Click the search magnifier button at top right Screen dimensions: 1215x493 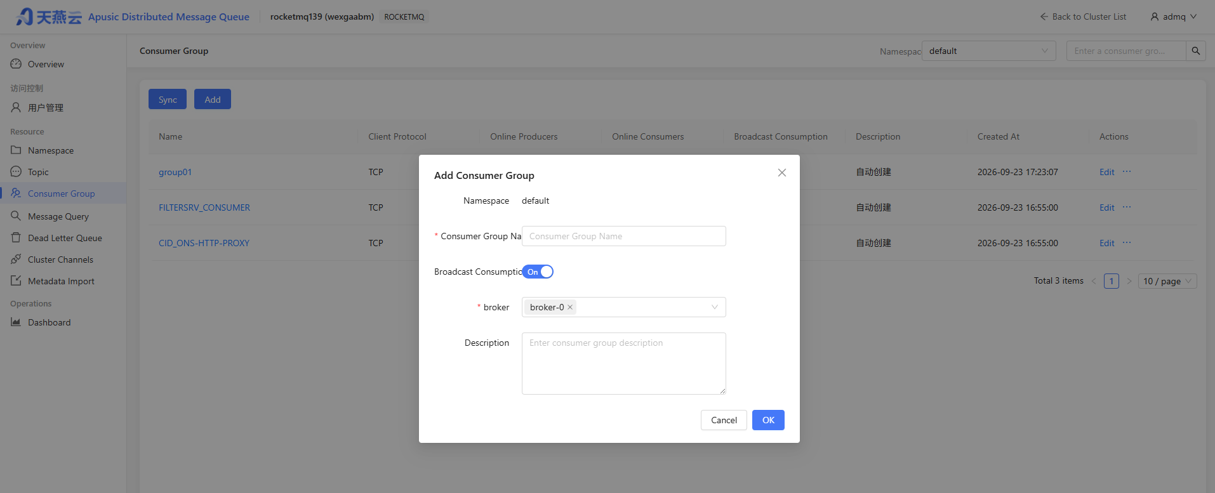coord(1196,51)
